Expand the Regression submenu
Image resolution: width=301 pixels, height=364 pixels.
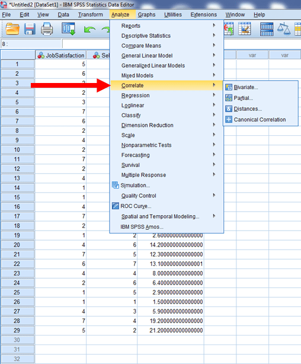(x=166, y=95)
